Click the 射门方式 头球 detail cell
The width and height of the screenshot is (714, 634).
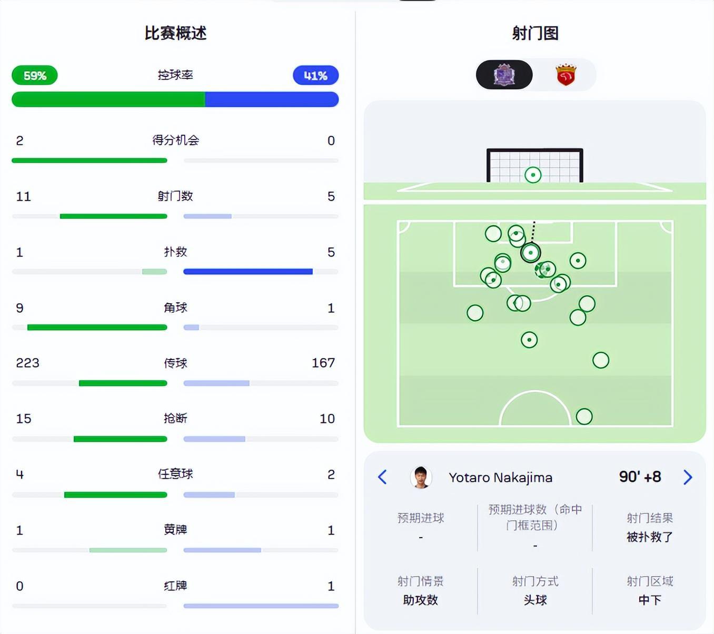click(535, 591)
